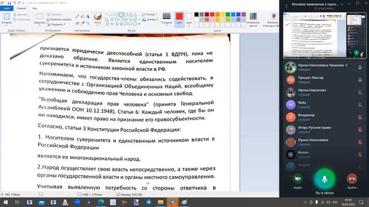This screenshot has width=369, height=207.
Task: Show hidden tray icons chevron
Action: tap(305, 202)
